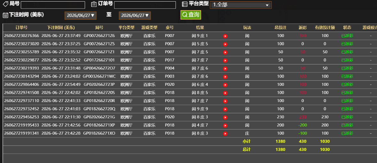Click the tag icon beside 局号

point(5,4)
